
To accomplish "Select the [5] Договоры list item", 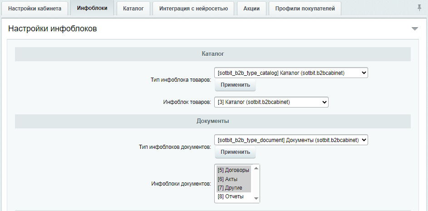I will point(234,170).
